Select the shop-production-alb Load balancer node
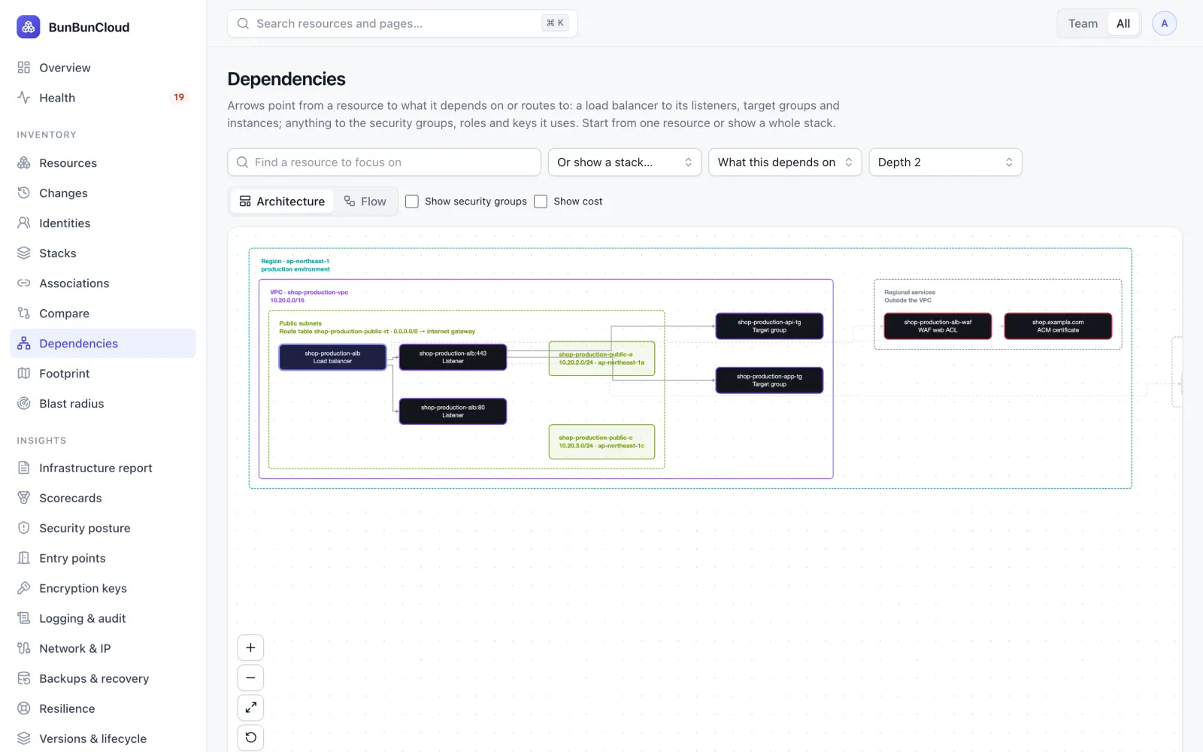Viewport: 1203px width, 752px height. (x=332, y=357)
